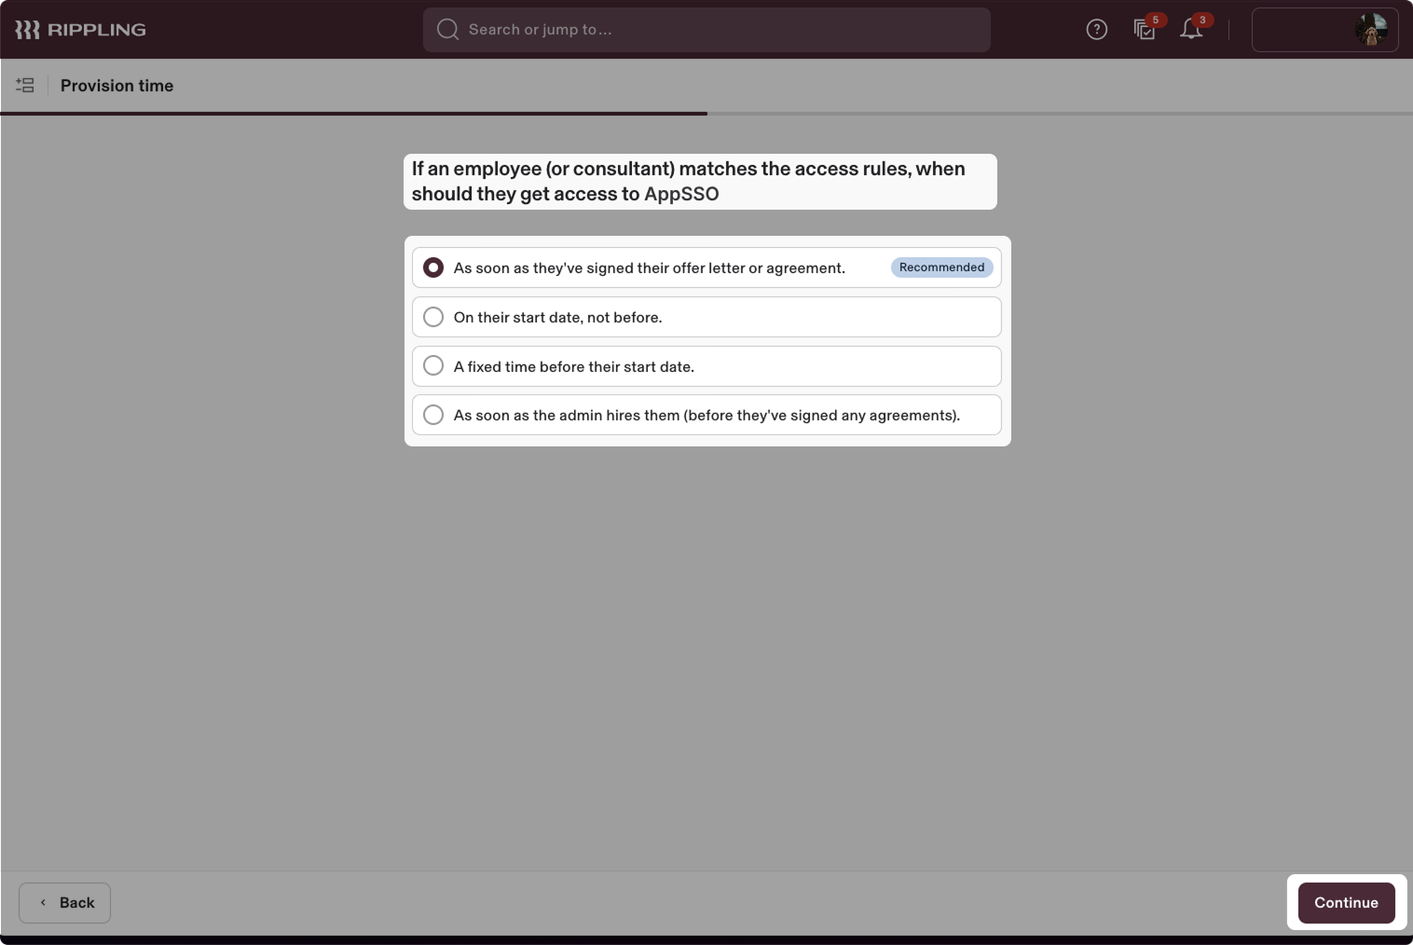The width and height of the screenshot is (1413, 945).
Task: Open the tasks icon showing 5 pending items
Action: pyautogui.click(x=1145, y=29)
